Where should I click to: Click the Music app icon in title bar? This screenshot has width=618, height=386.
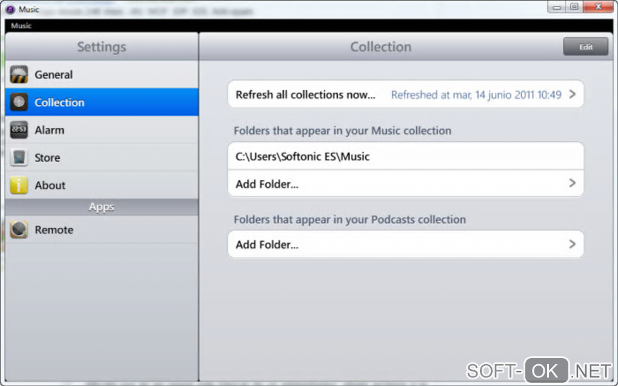click(10, 10)
